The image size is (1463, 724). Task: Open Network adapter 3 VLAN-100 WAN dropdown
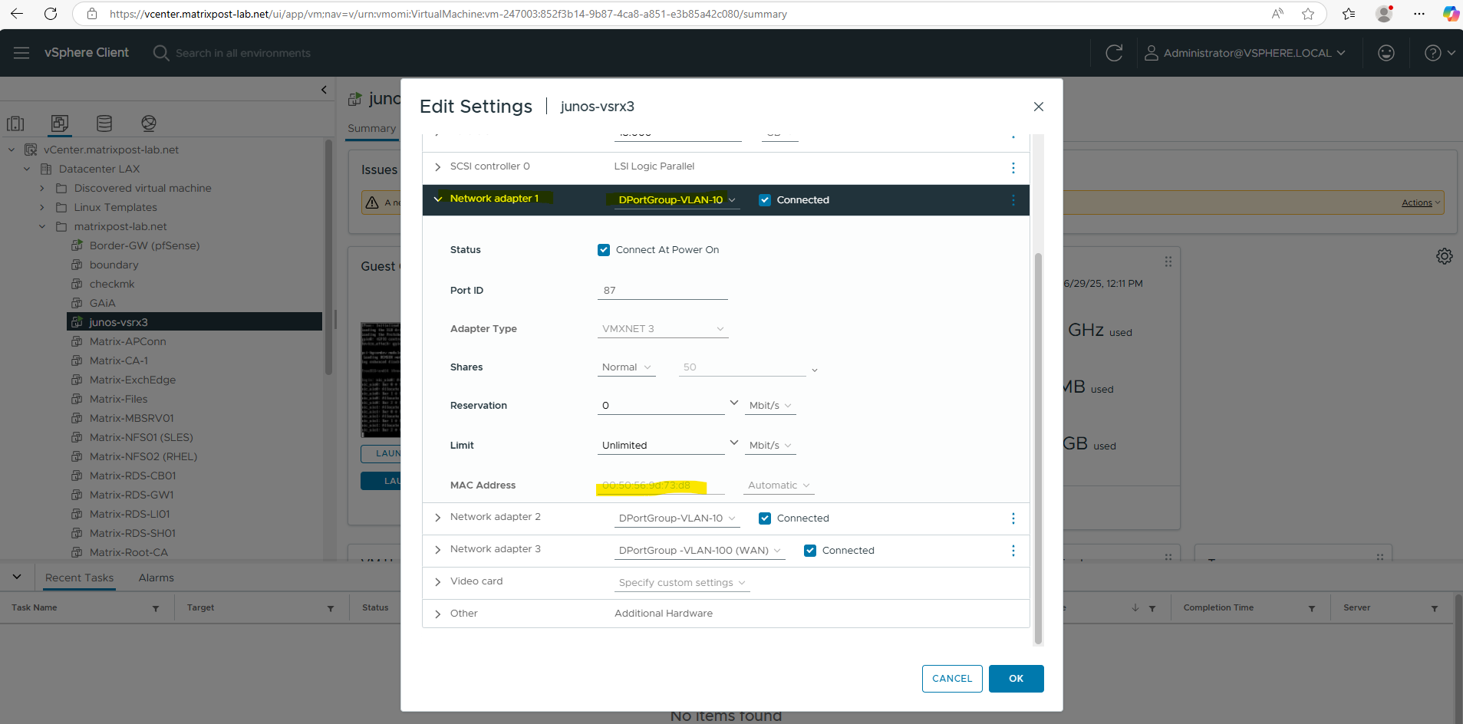tap(700, 551)
